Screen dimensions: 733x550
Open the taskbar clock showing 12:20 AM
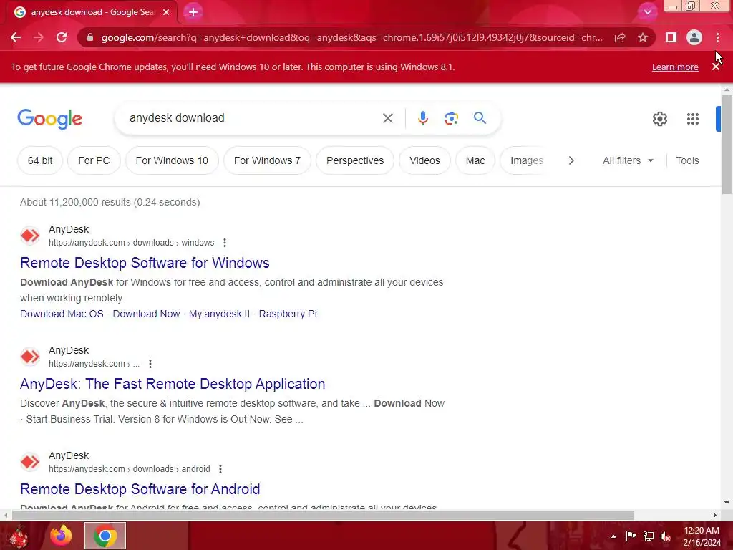point(702,536)
